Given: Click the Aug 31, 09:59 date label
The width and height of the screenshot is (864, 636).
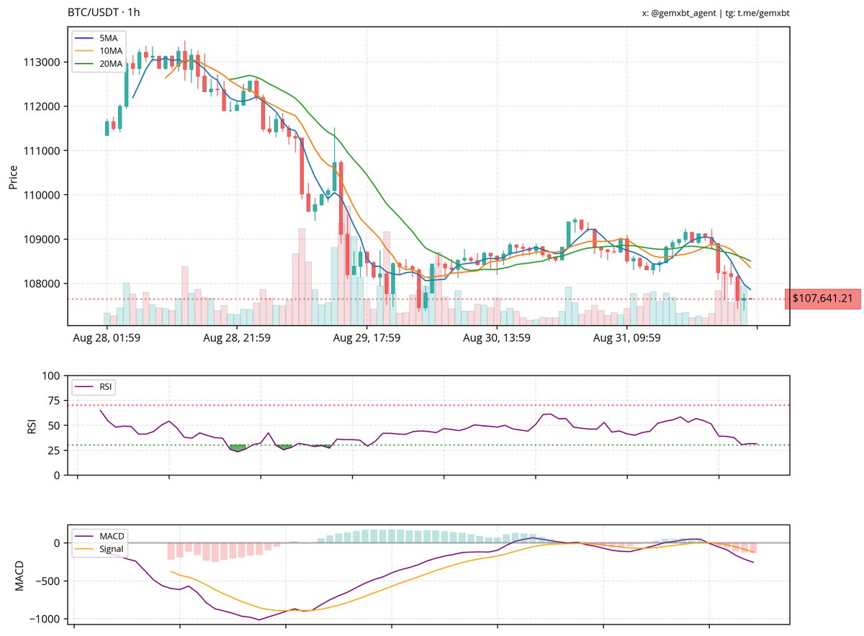Looking at the screenshot, I should coord(626,337).
